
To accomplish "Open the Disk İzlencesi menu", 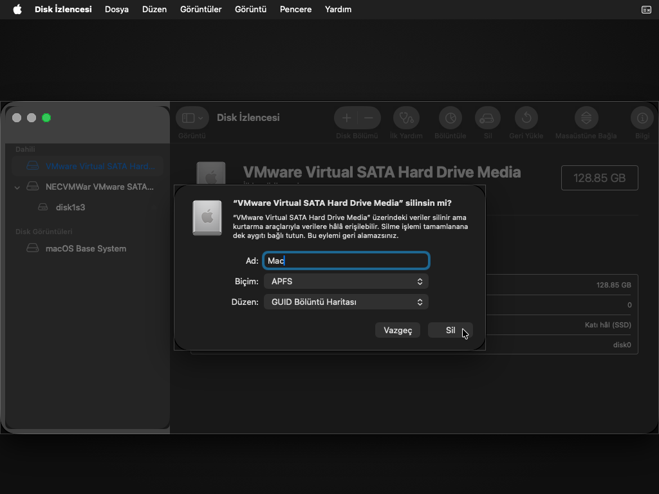I will [63, 9].
